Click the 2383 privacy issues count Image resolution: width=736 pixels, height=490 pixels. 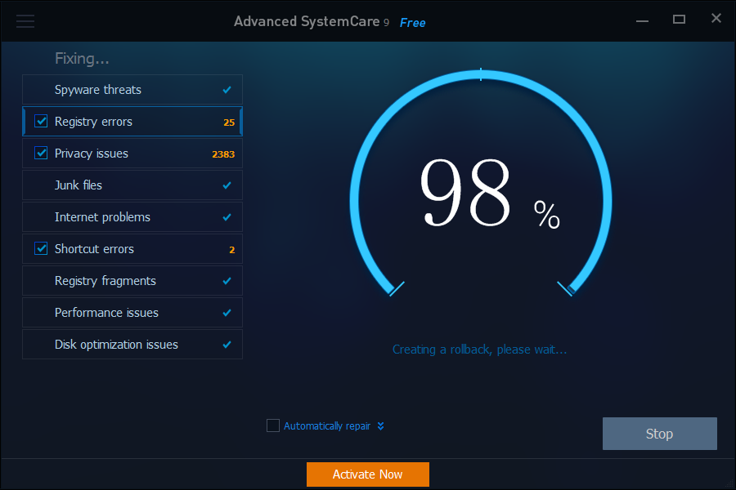[x=223, y=154]
